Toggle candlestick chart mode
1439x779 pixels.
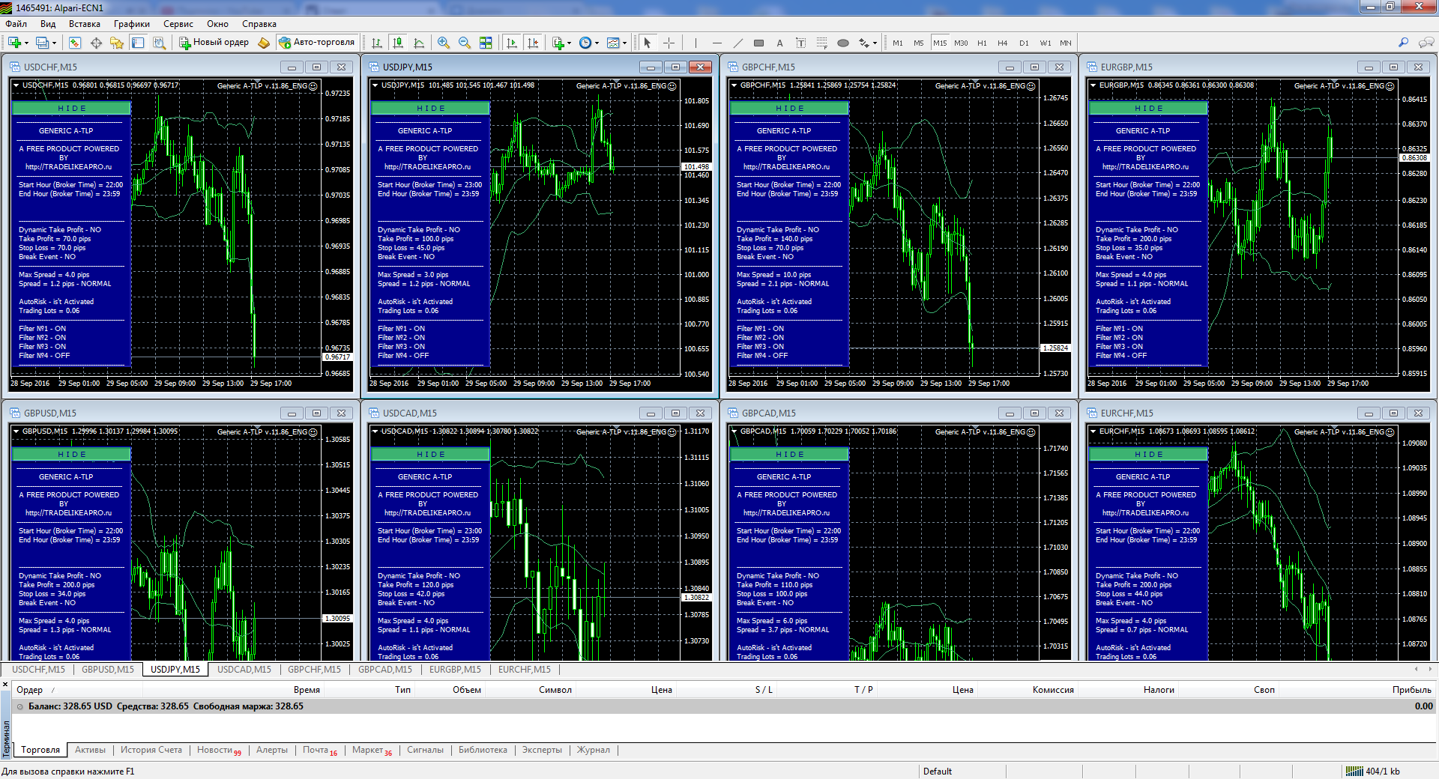398,43
